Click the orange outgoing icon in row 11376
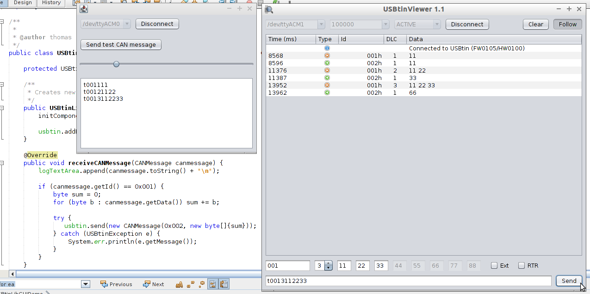590x294 pixels. 327,71
